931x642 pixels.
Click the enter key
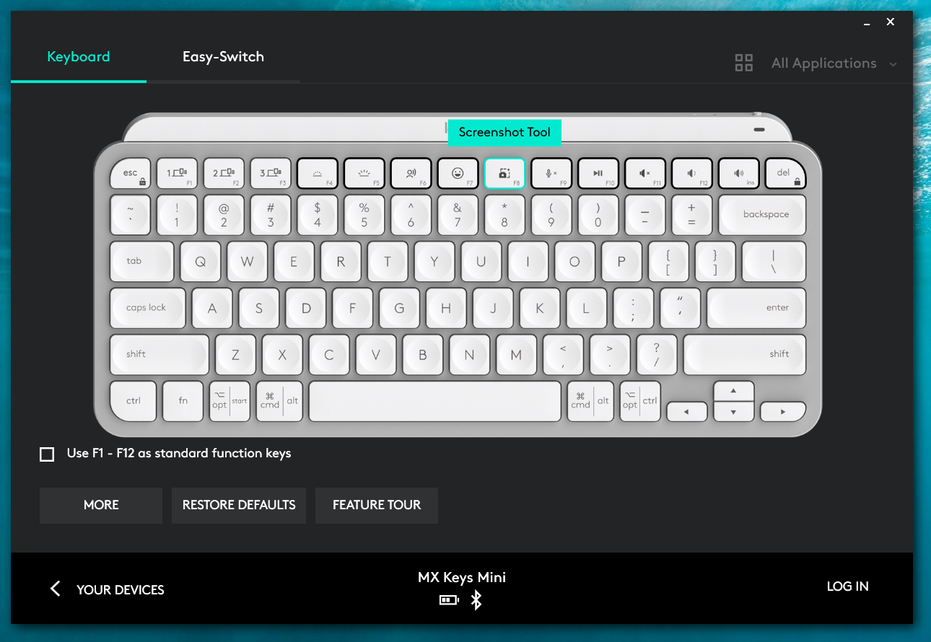tap(756, 308)
